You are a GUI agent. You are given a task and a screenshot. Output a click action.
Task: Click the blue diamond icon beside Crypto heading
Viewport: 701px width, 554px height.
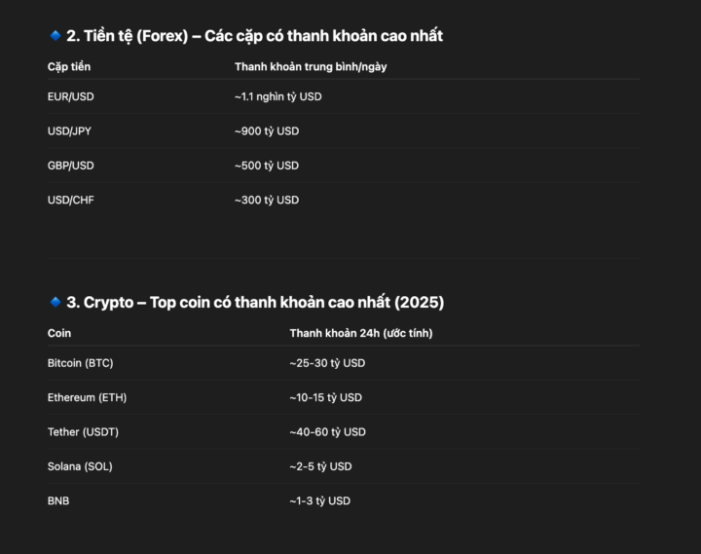(55, 302)
